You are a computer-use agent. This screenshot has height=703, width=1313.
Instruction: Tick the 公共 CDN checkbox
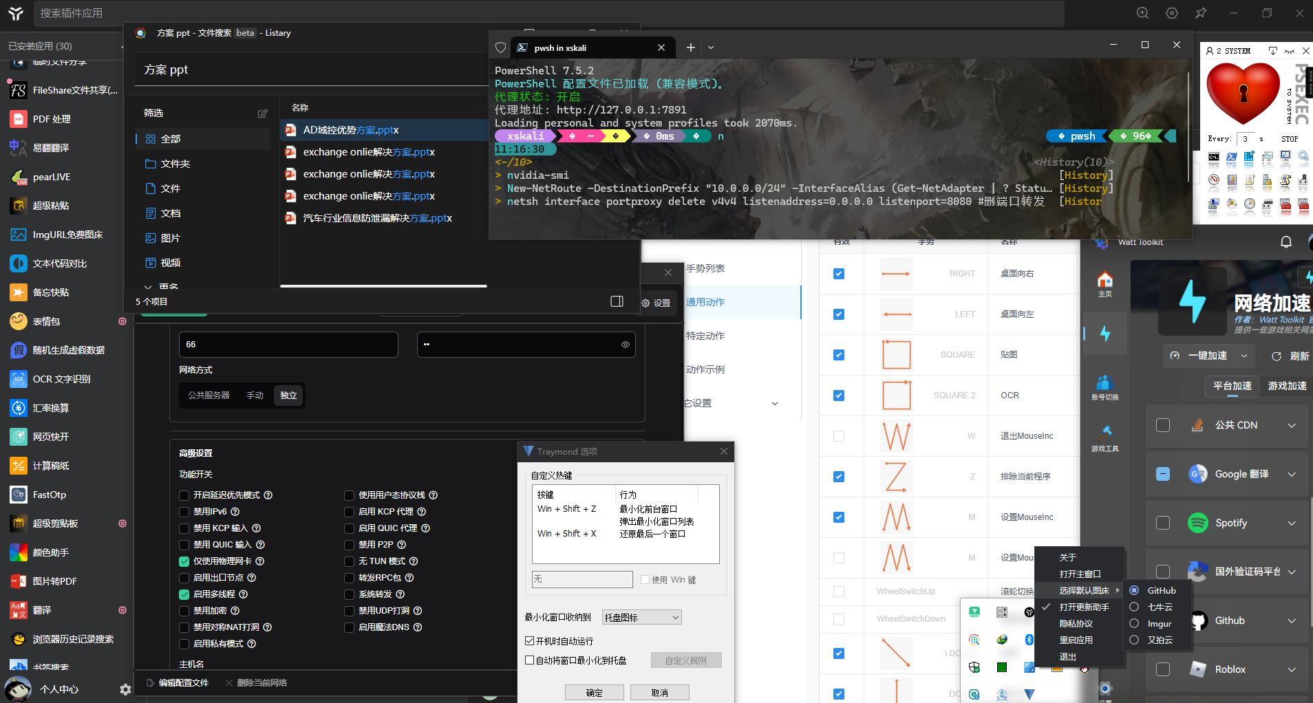(x=1163, y=425)
